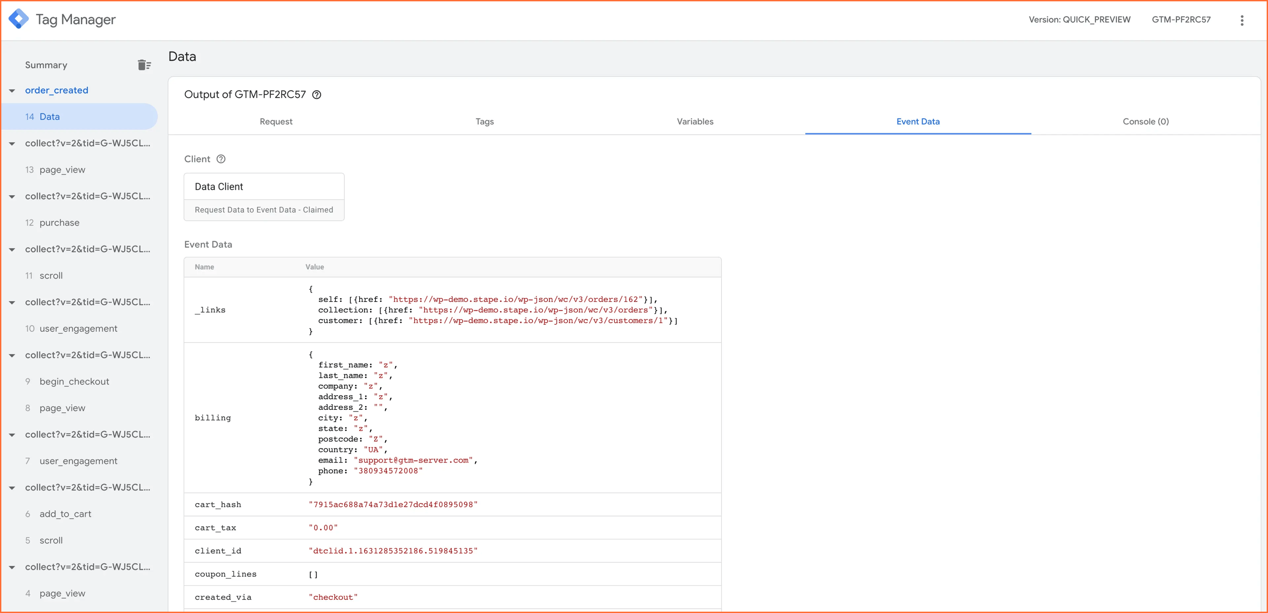The image size is (1268, 613).
Task: Click the _links name cell
Action: pyautogui.click(x=210, y=310)
